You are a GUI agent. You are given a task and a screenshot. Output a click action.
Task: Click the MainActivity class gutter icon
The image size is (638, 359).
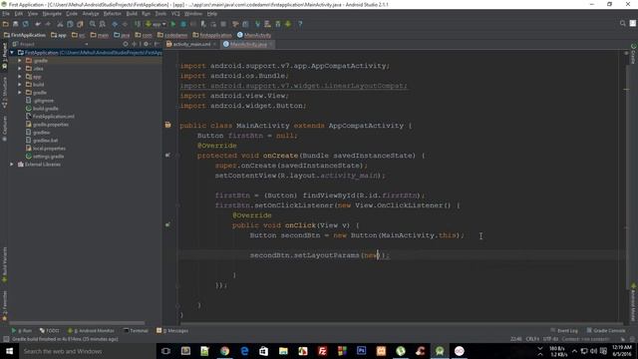(x=167, y=125)
